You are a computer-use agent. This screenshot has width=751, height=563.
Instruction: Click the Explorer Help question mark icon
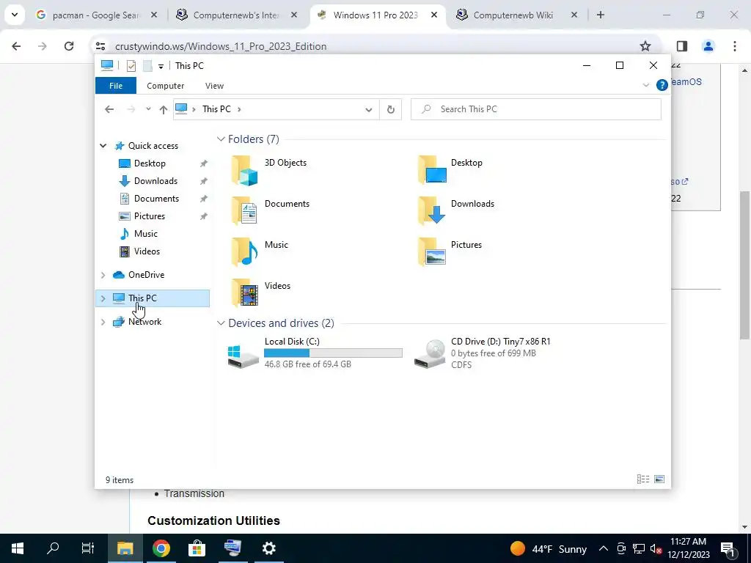tap(662, 85)
